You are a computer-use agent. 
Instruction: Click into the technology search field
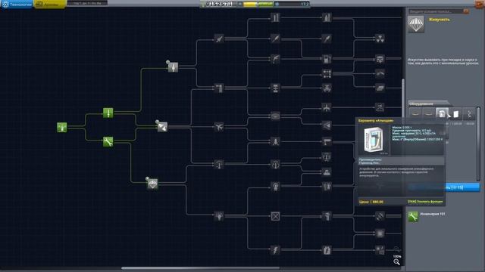[x=436, y=11]
